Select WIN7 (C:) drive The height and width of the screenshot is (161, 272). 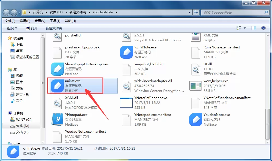pyautogui.click(x=21, y=120)
